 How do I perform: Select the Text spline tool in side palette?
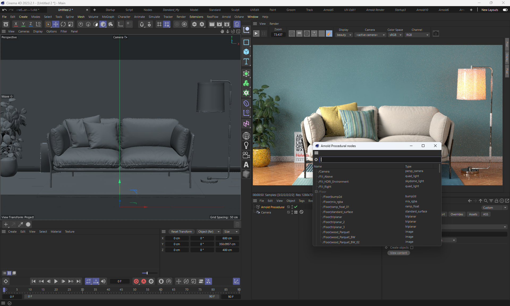point(246,62)
